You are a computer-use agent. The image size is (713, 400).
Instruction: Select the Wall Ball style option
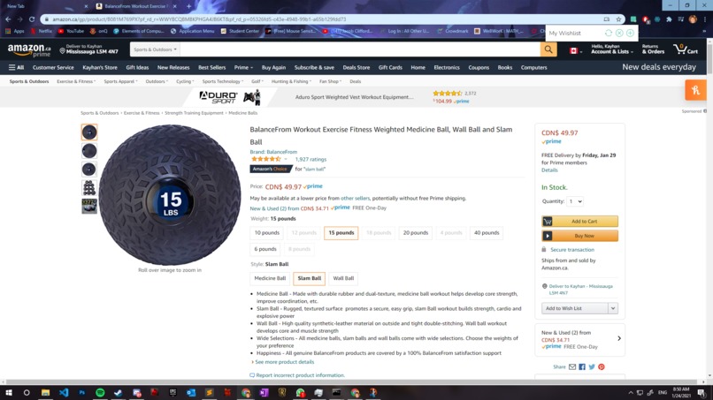343,278
